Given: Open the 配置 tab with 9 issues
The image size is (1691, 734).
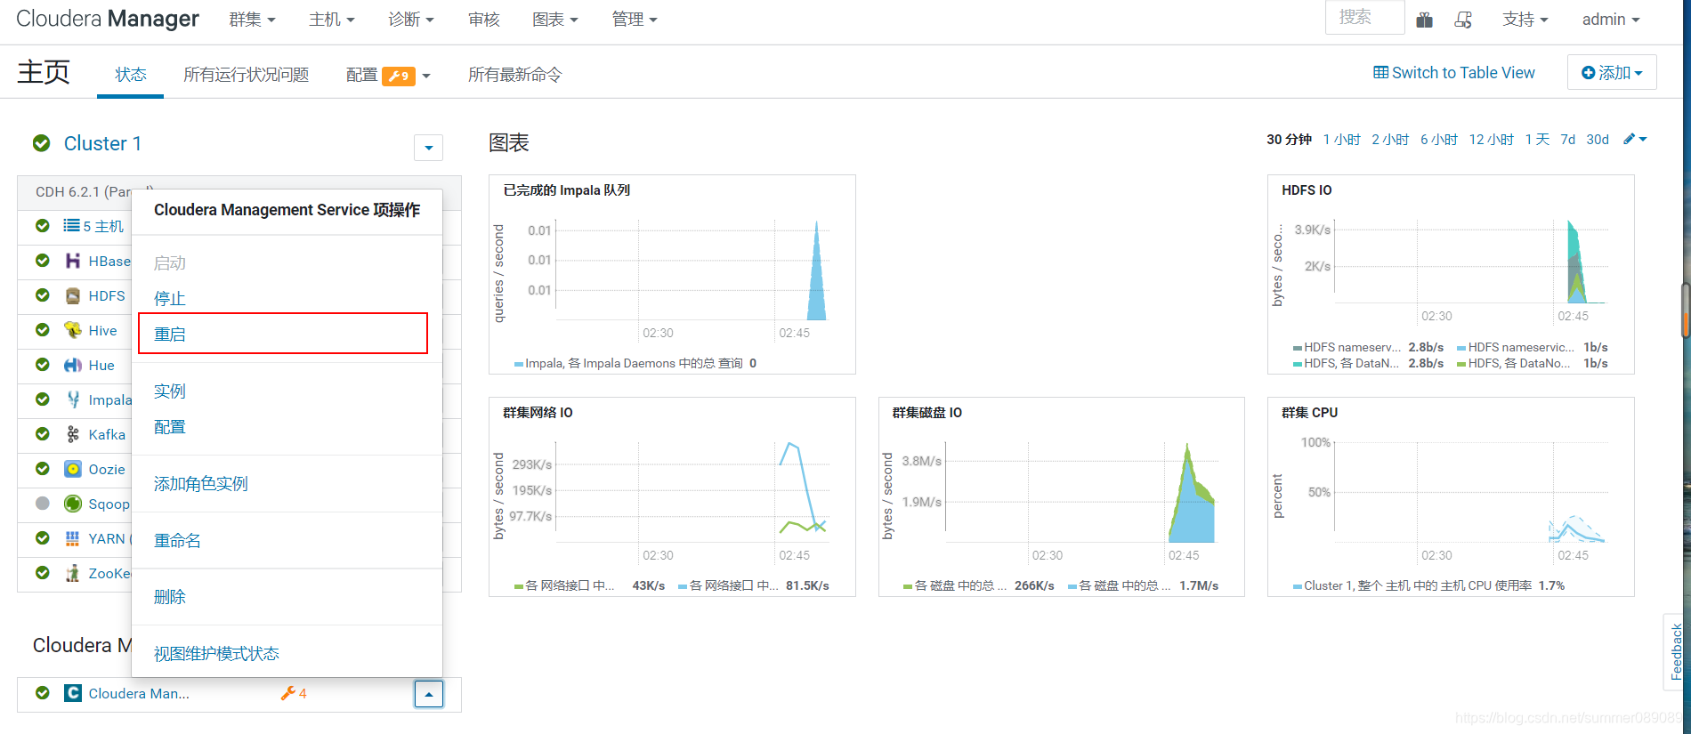Looking at the screenshot, I should coord(388,76).
